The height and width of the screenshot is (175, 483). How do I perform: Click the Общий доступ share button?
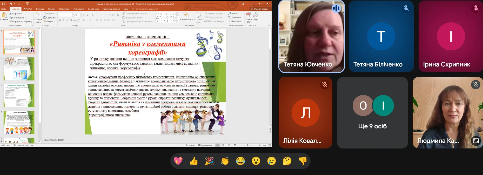tap(259, 9)
